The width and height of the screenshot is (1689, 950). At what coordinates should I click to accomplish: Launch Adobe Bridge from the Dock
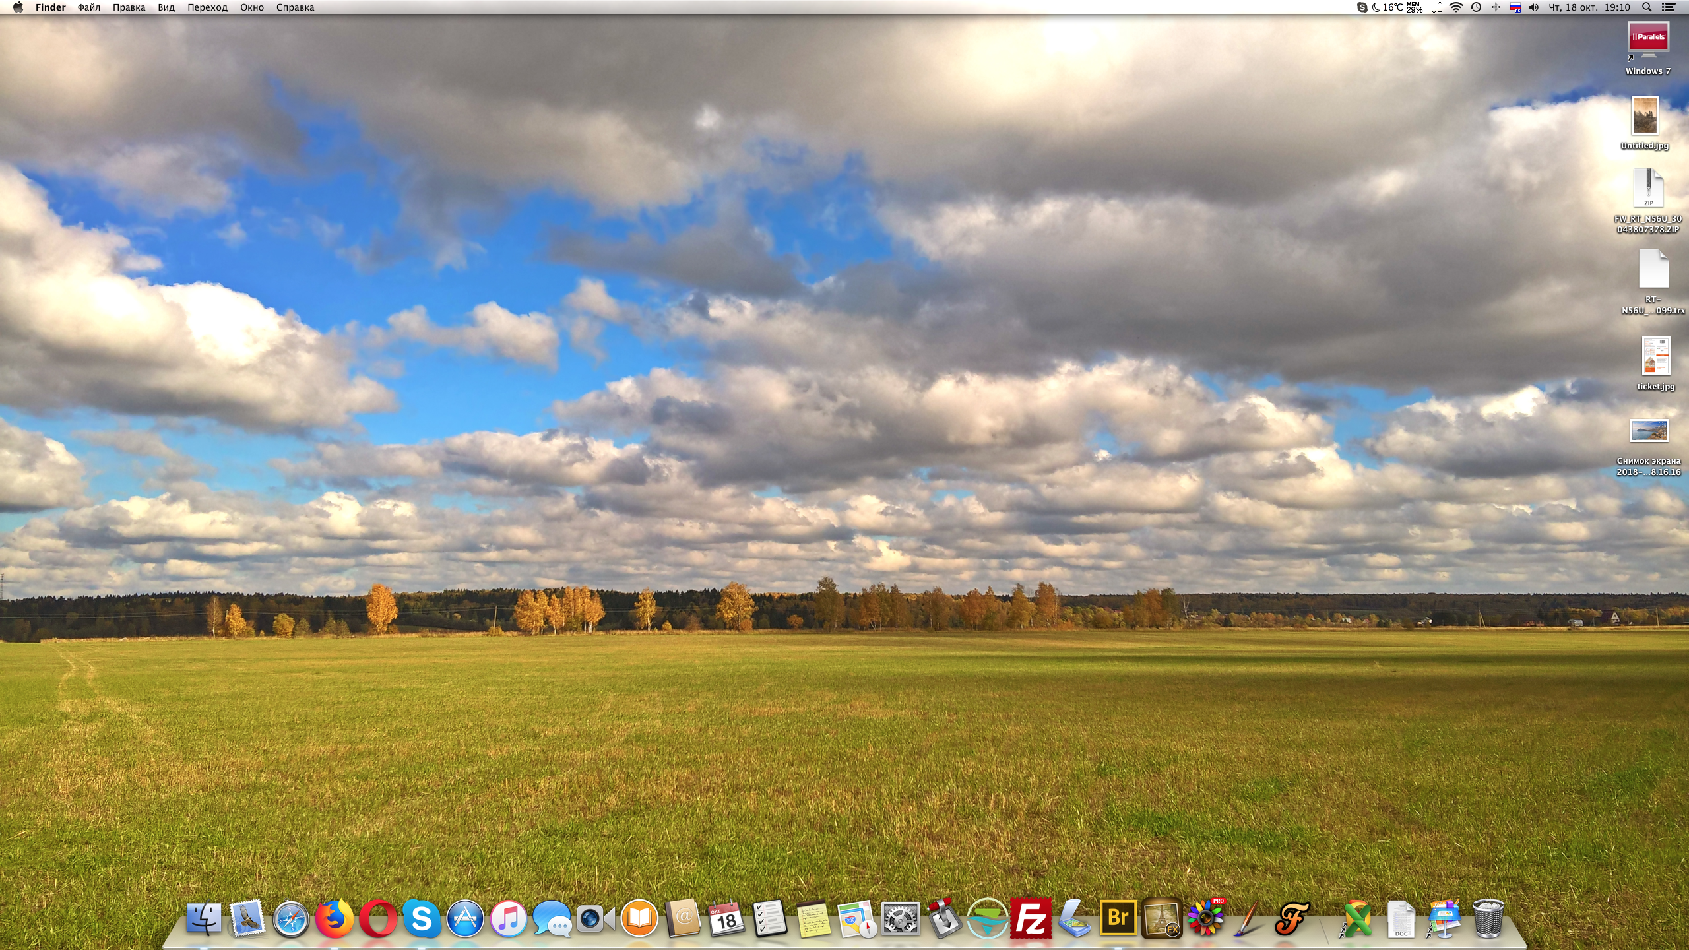[x=1118, y=918]
